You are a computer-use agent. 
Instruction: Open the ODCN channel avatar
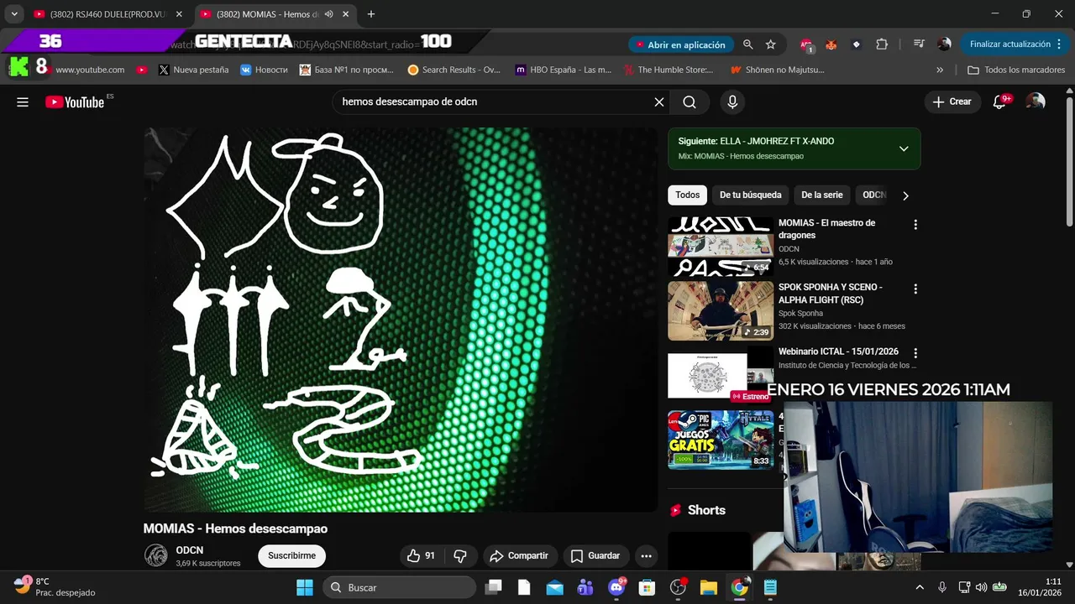coord(155,555)
